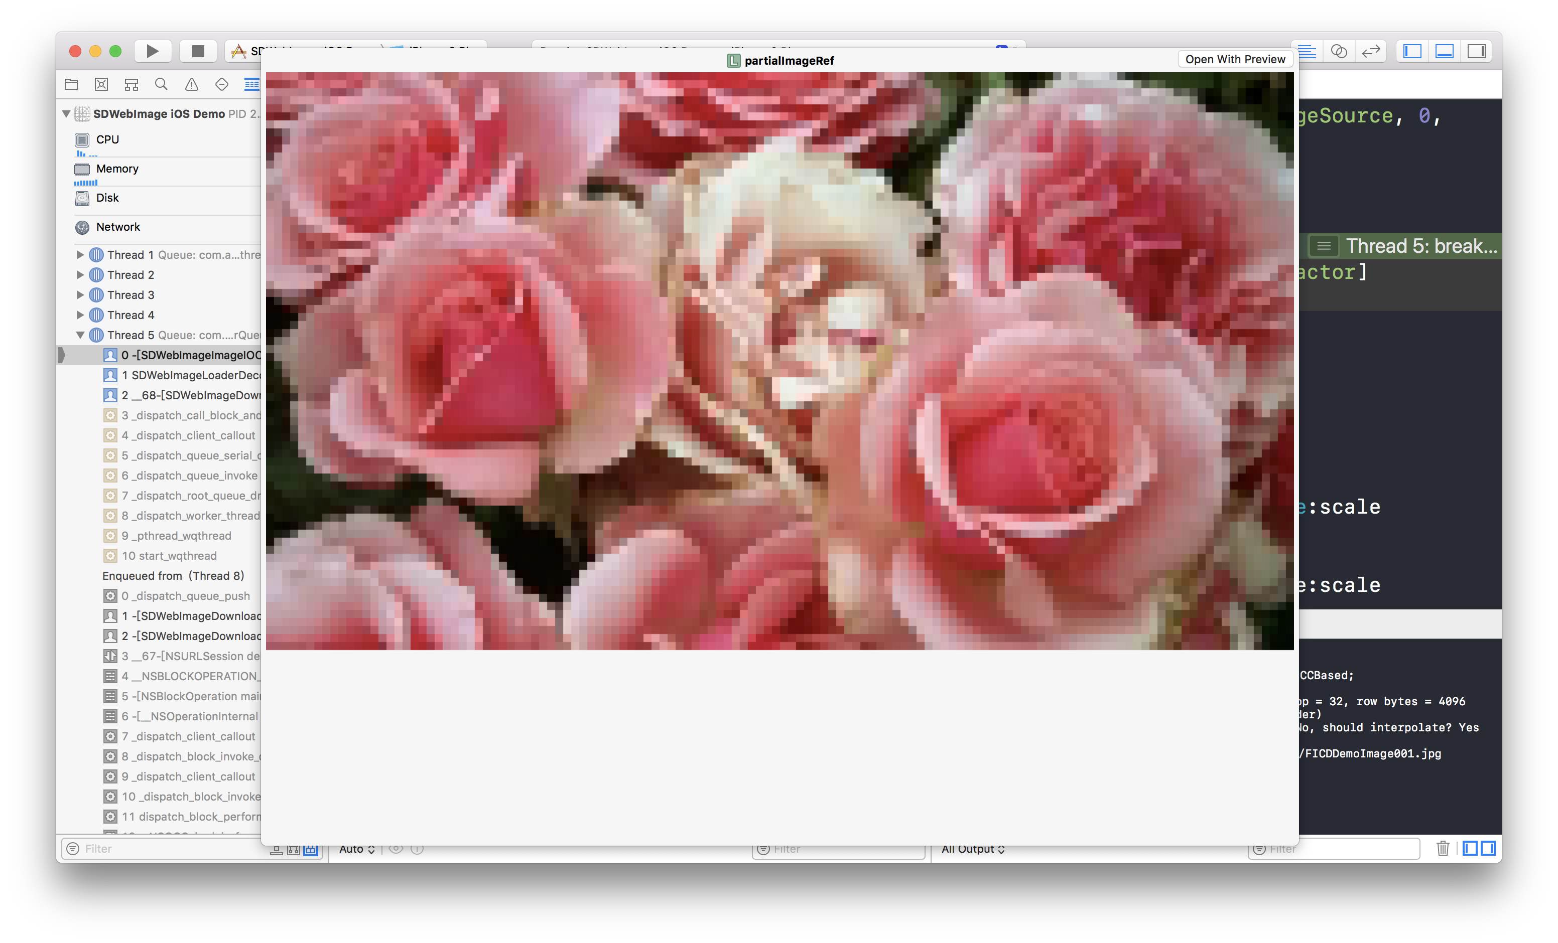Screen dimensions: 1558x943
Task: Toggle the Utilities inspector panel
Action: coord(1476,51)
